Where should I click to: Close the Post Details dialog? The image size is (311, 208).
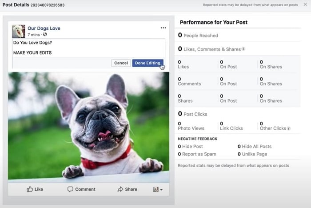[305, 4]
